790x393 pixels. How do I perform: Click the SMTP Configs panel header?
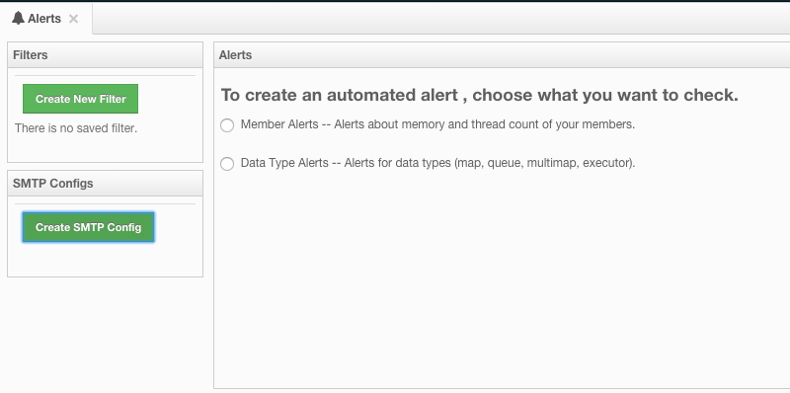tap(106, 184)
